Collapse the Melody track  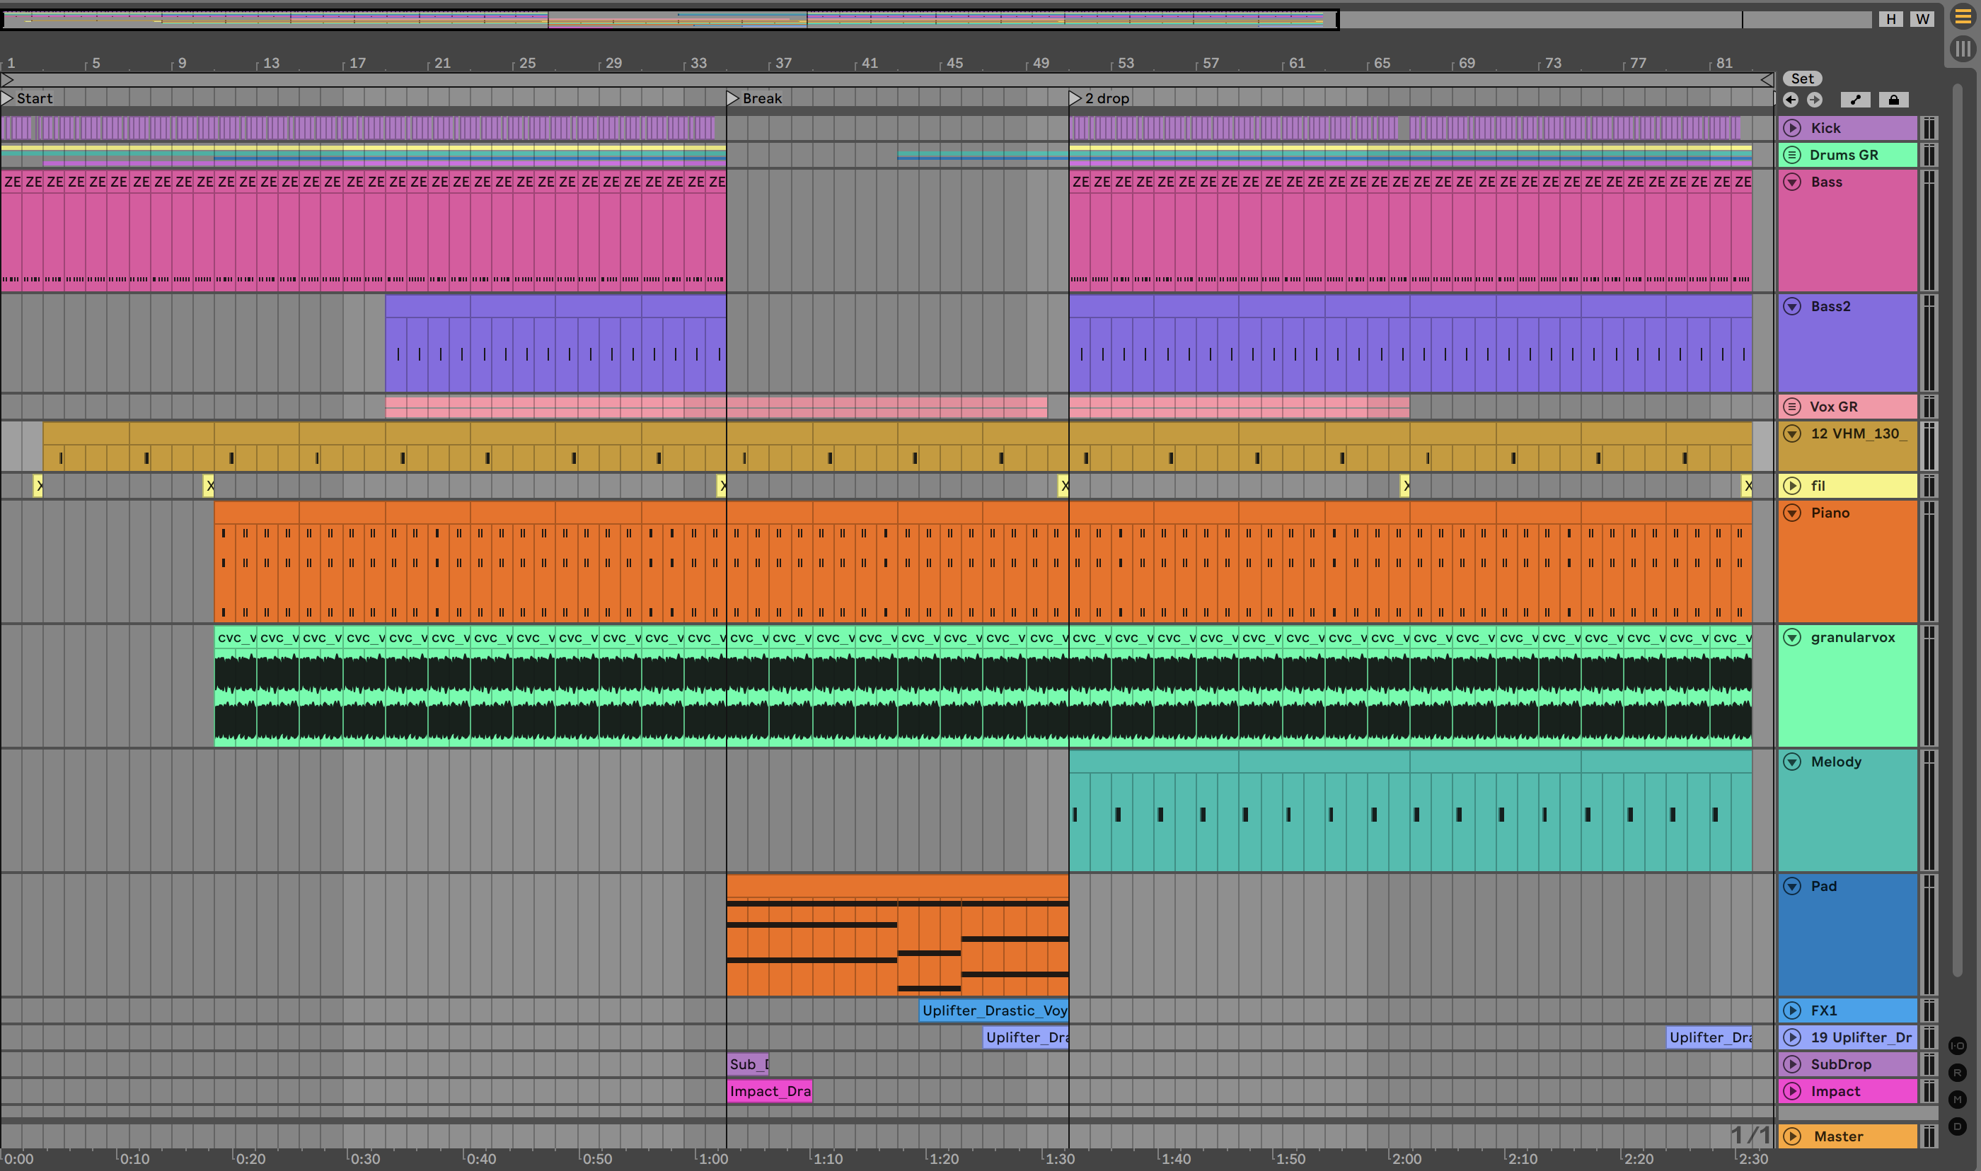click(1792, 762)
